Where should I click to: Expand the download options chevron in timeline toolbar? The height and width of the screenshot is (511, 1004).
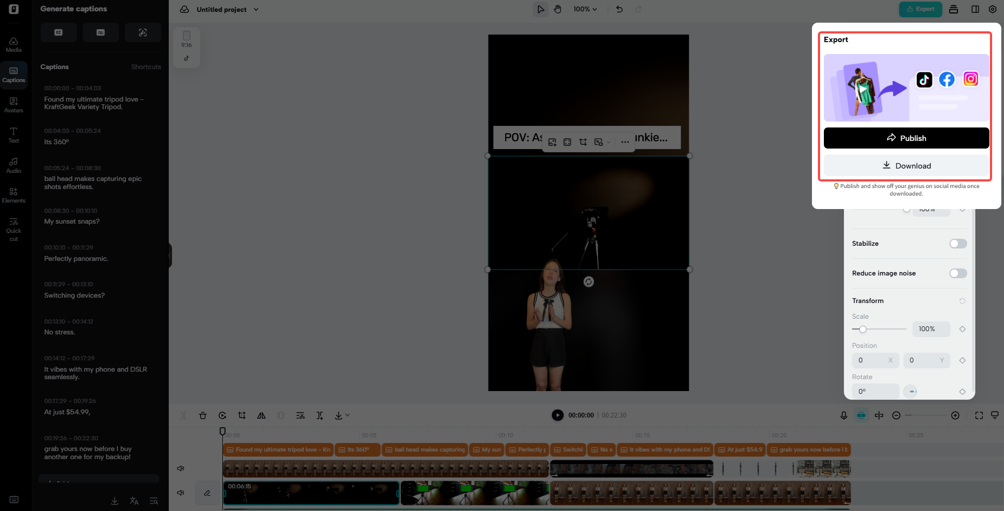[346, 415]
